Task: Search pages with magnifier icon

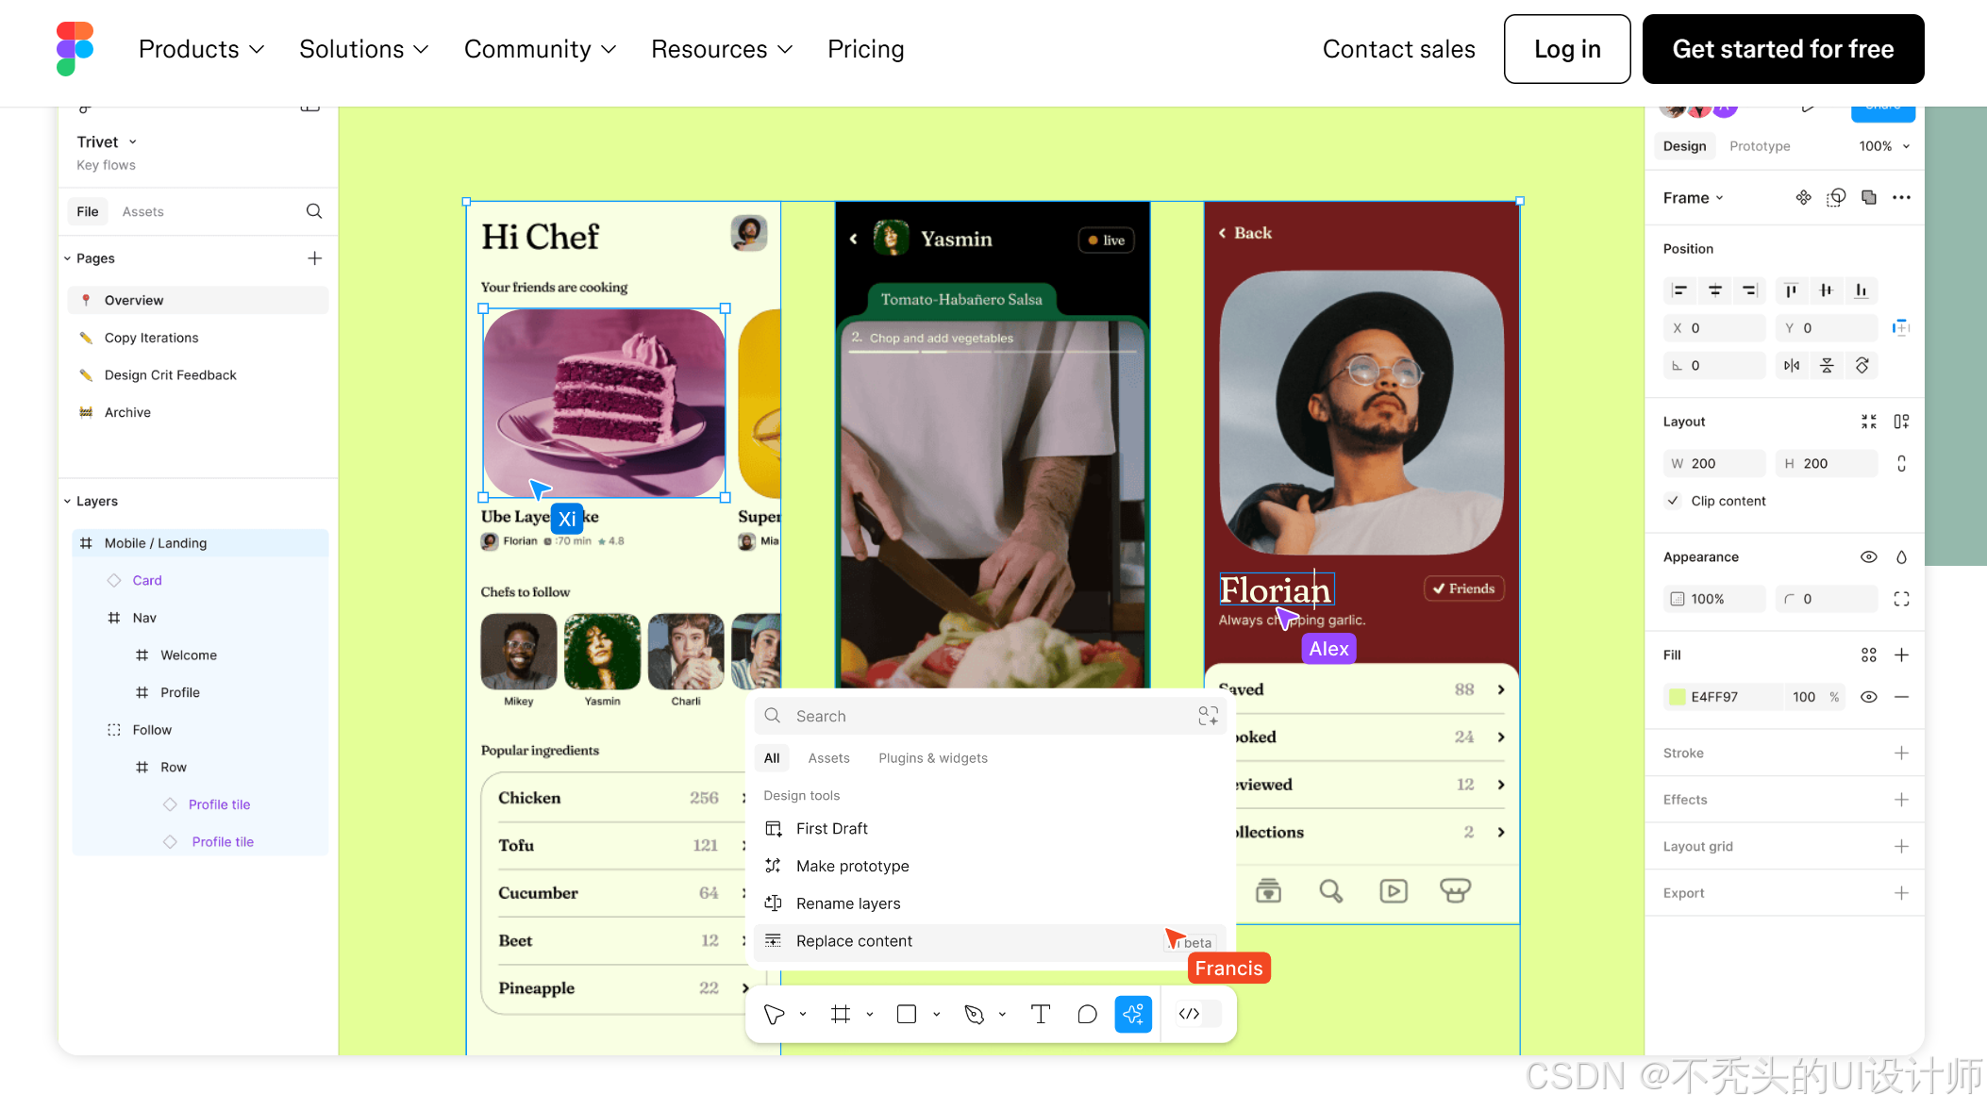Action: tap(314, 211)
